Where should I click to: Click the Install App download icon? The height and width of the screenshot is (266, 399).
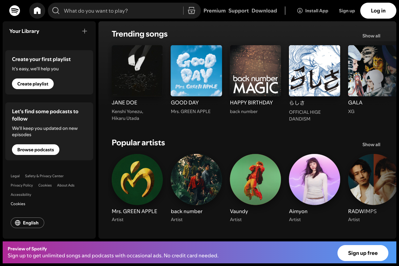click(300, 11)
